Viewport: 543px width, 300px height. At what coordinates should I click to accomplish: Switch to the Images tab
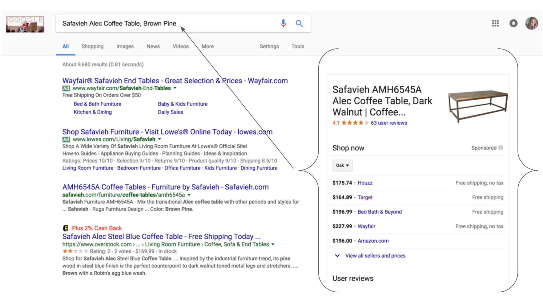point(125,46)
